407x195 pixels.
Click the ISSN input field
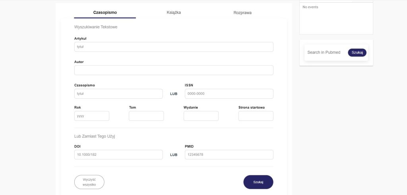tap(229, 94)
